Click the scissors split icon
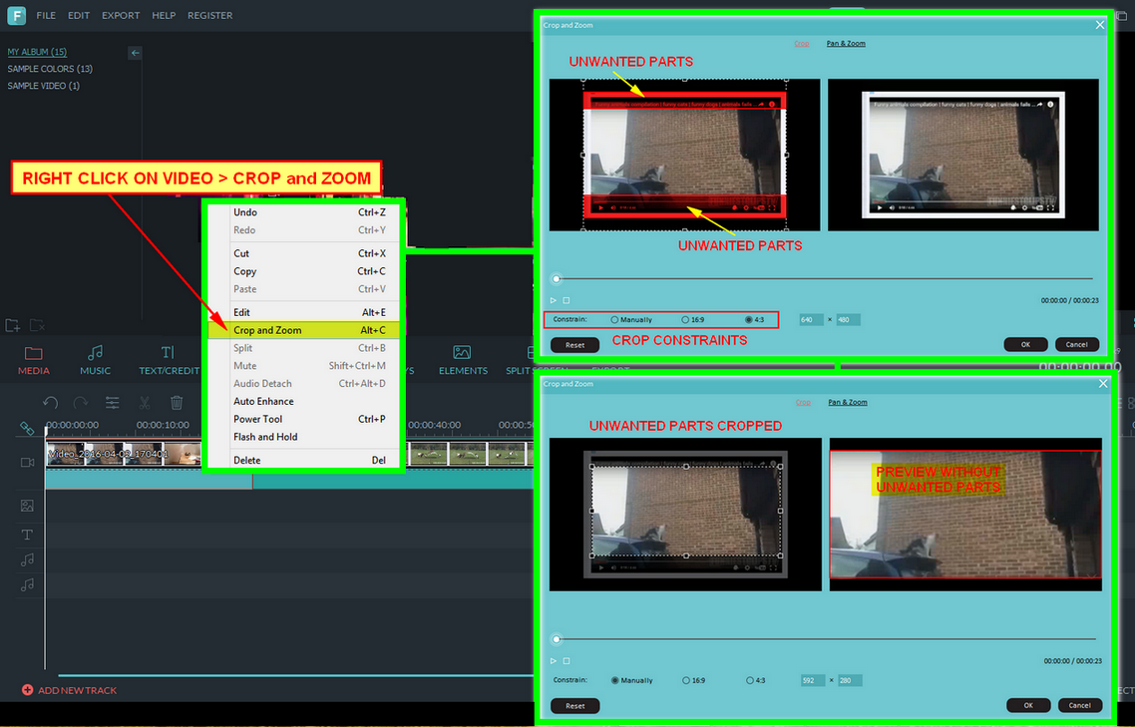This screenshot has width=1135, height=727. tap(144, 403)
